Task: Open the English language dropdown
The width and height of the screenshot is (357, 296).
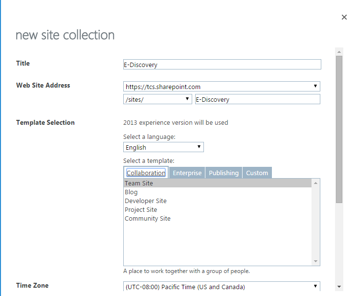Action: 163,147
